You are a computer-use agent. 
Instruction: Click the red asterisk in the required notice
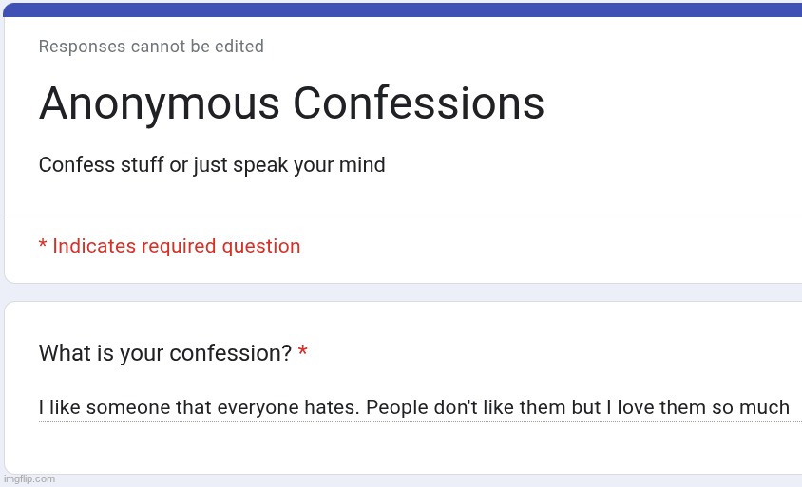tap(43, 246)
